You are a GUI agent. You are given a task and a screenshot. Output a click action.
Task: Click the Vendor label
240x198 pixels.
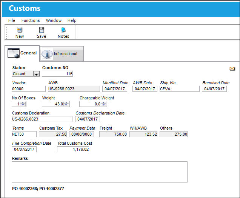pos(19,83)
